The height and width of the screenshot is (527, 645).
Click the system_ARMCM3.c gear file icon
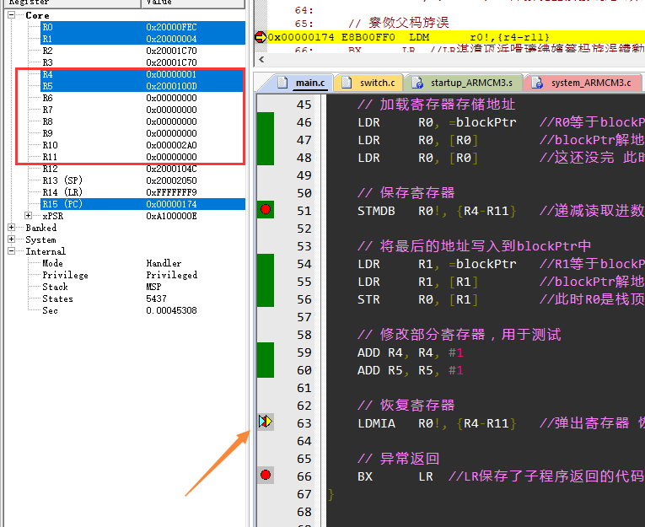[x=537, y=83]
